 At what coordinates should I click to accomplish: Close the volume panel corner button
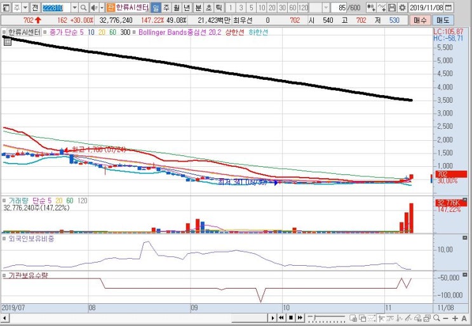click(464, 200)
